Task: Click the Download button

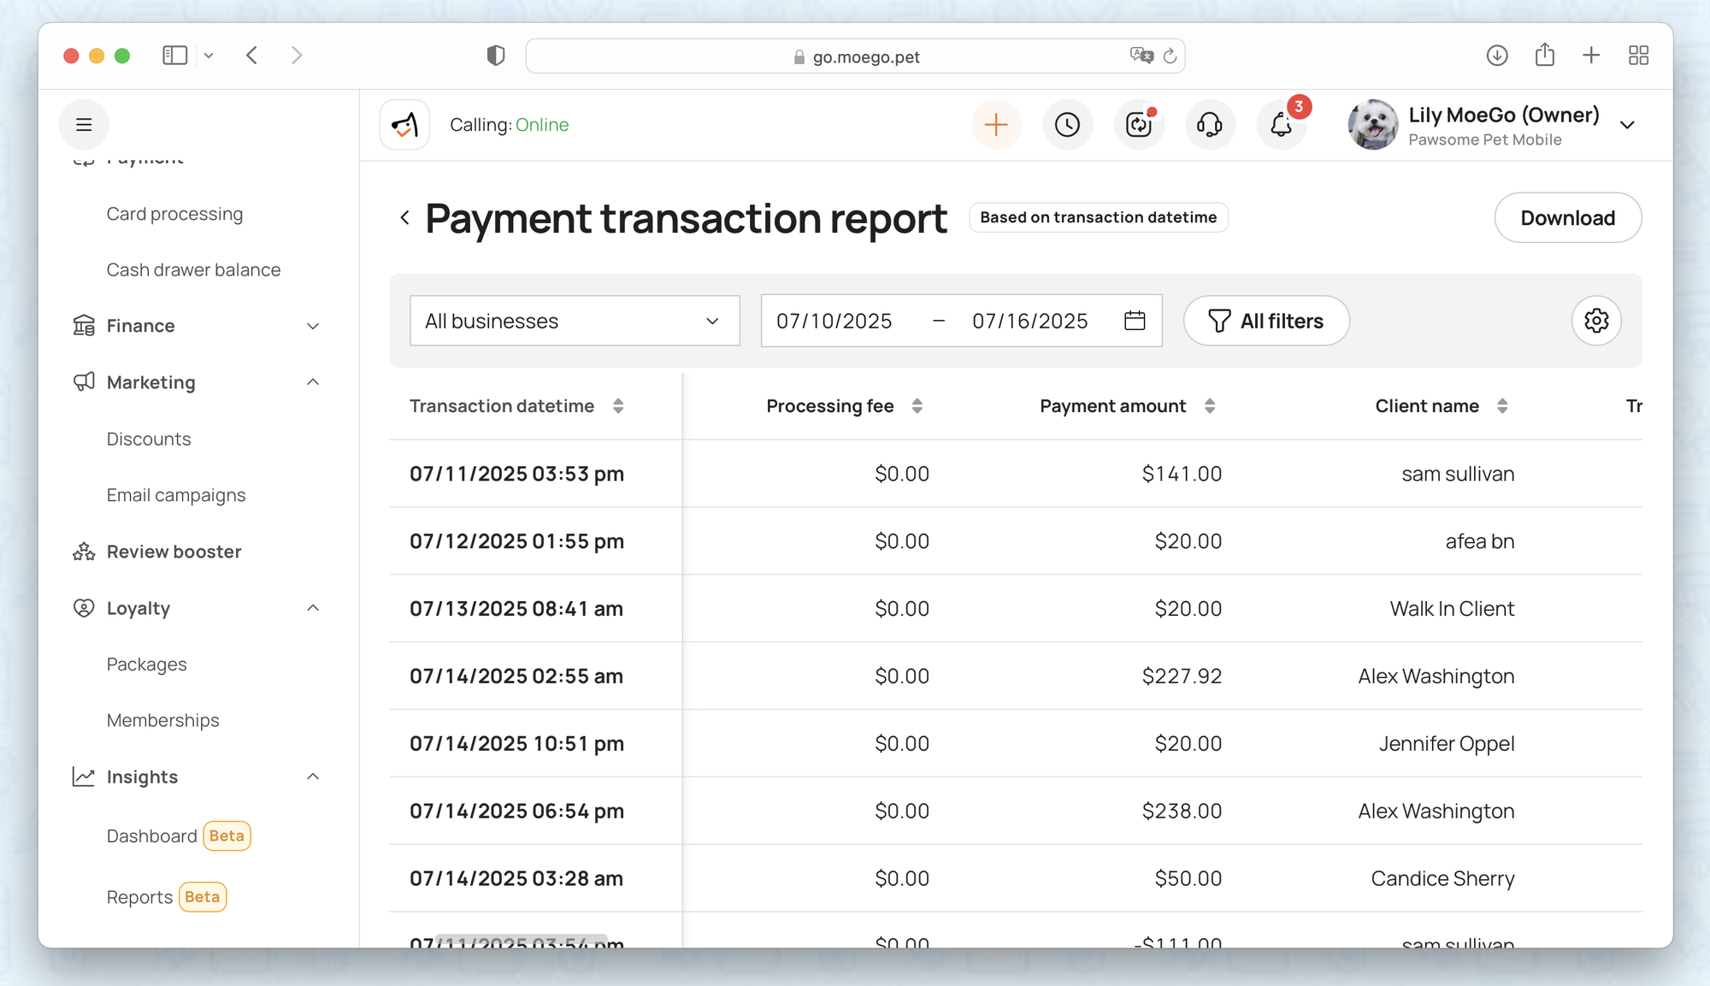Action: pyautogui.click(x=1567, y=218)
